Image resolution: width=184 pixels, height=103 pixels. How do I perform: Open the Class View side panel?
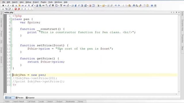(x=1, y=23)
